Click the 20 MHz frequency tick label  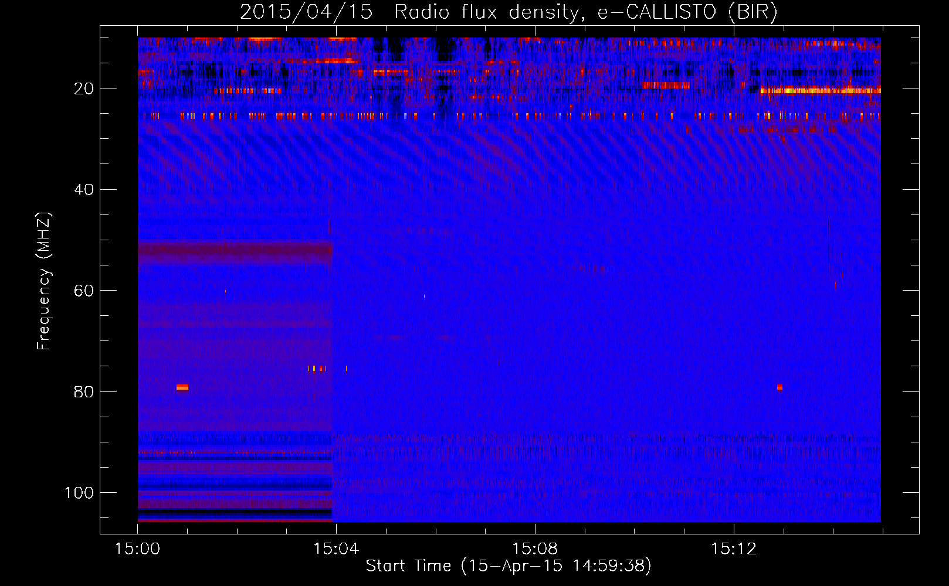coord(84,88)
